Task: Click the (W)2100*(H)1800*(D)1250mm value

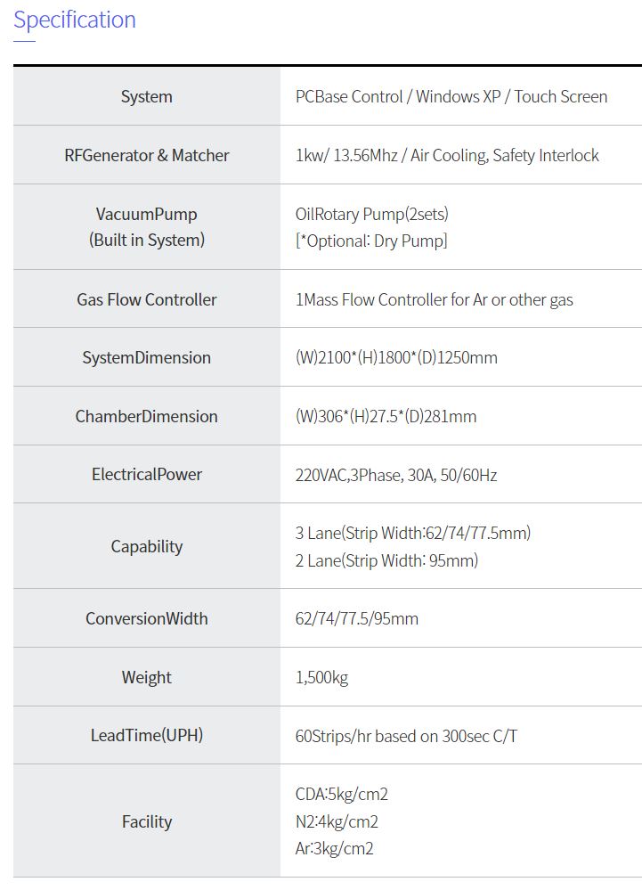Action: coord(396,357)
